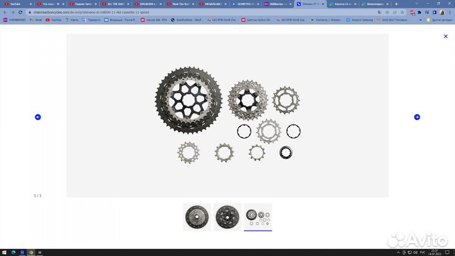Select the second cassette thumbnail

(x=227, y=217)
